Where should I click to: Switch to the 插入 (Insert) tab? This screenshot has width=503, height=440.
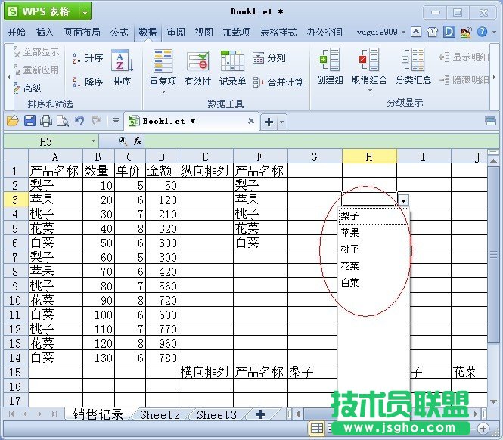(x=45, y=32)
